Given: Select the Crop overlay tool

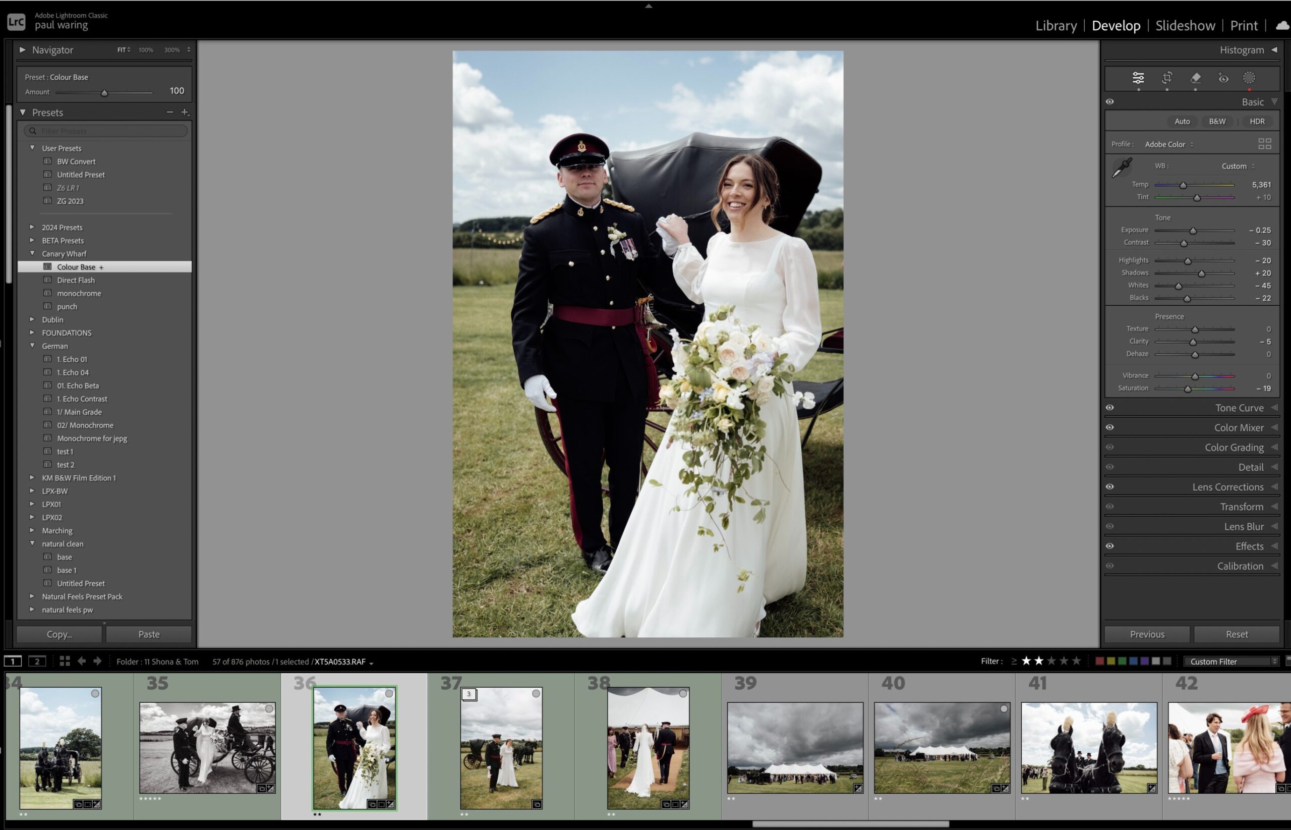Looking at the screenshot, I should [1166, 78].
